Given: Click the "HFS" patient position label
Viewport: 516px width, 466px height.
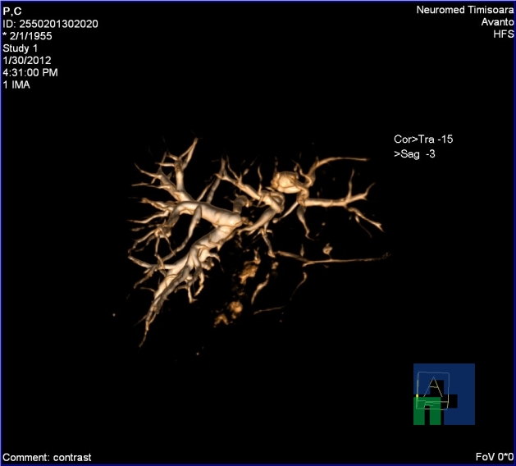Looking at the screenshot, I should (503, 34).
